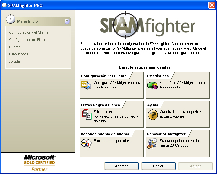Click the 'Características más usadas' heading
The image size is (217, 174).
145,67
